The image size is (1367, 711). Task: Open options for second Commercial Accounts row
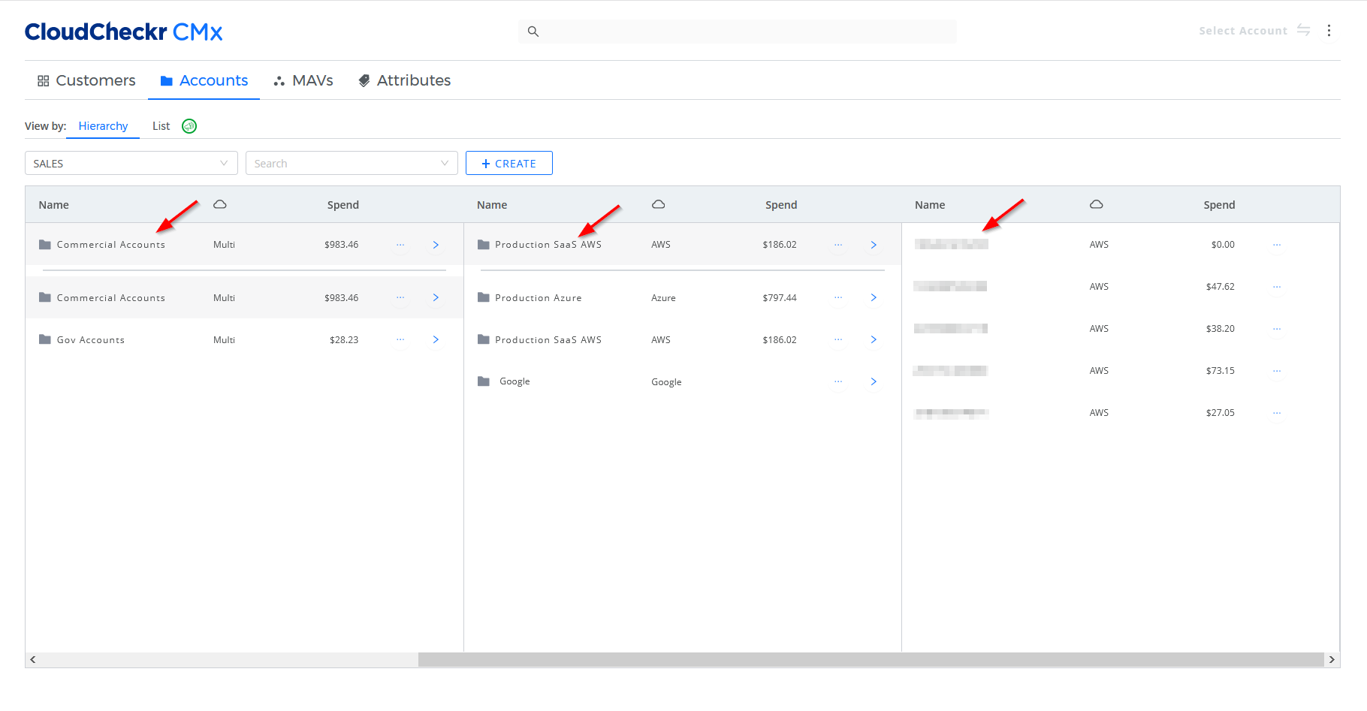[400, 298]
